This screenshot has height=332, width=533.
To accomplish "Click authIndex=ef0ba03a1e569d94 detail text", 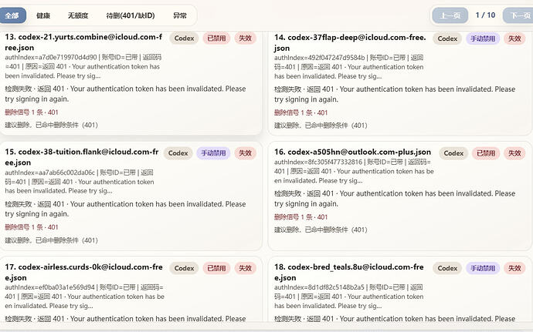I will coord(85,297).
